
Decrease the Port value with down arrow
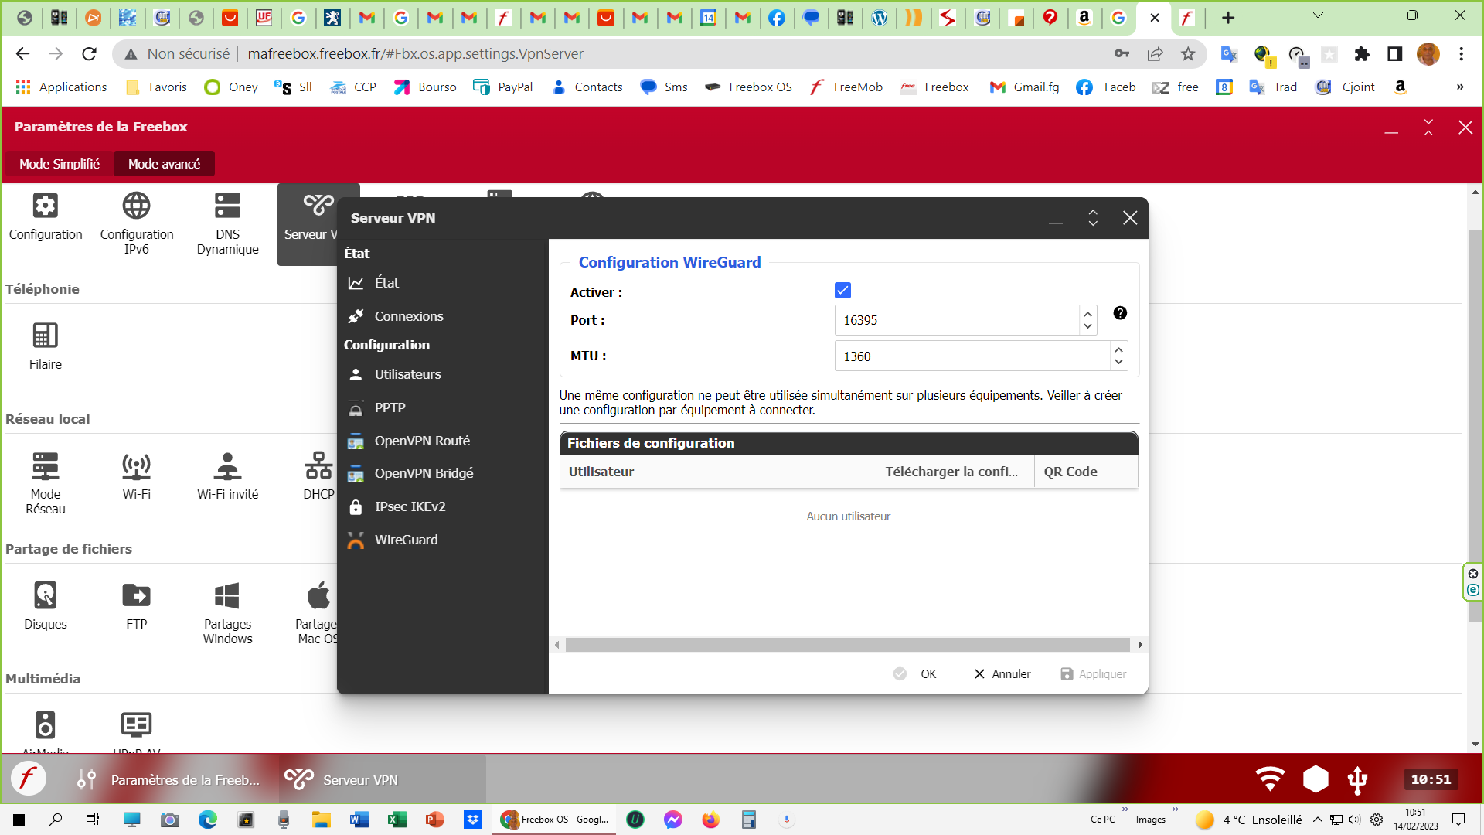pyautogui.click(x=1087, y=326)
